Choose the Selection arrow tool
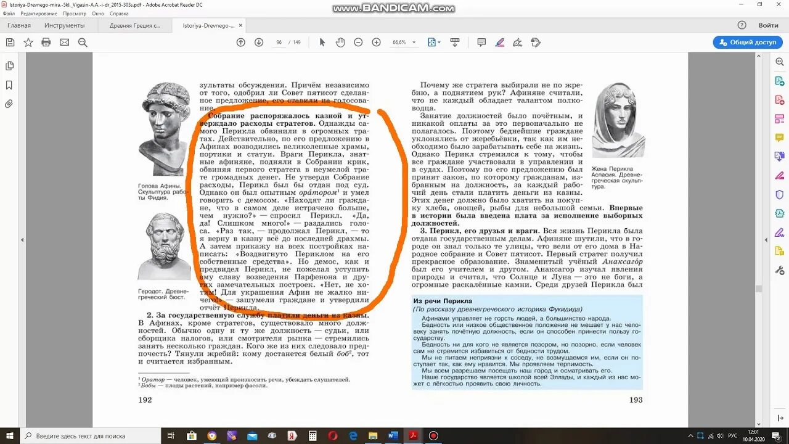 [322, 43]
